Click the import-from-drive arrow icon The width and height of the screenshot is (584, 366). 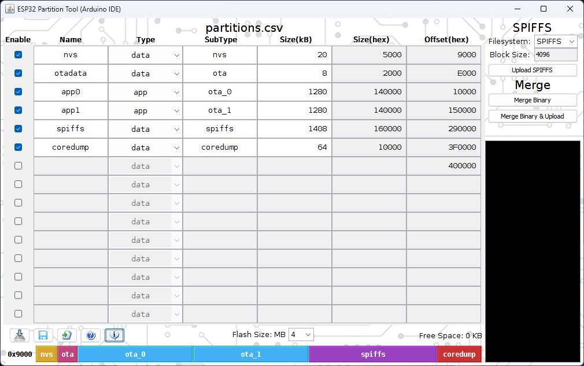click(x=19, y=335)
